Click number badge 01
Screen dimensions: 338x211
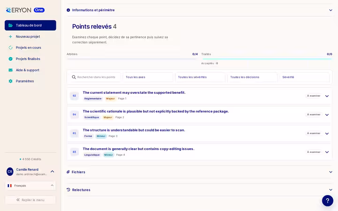(x=74, y=133)
